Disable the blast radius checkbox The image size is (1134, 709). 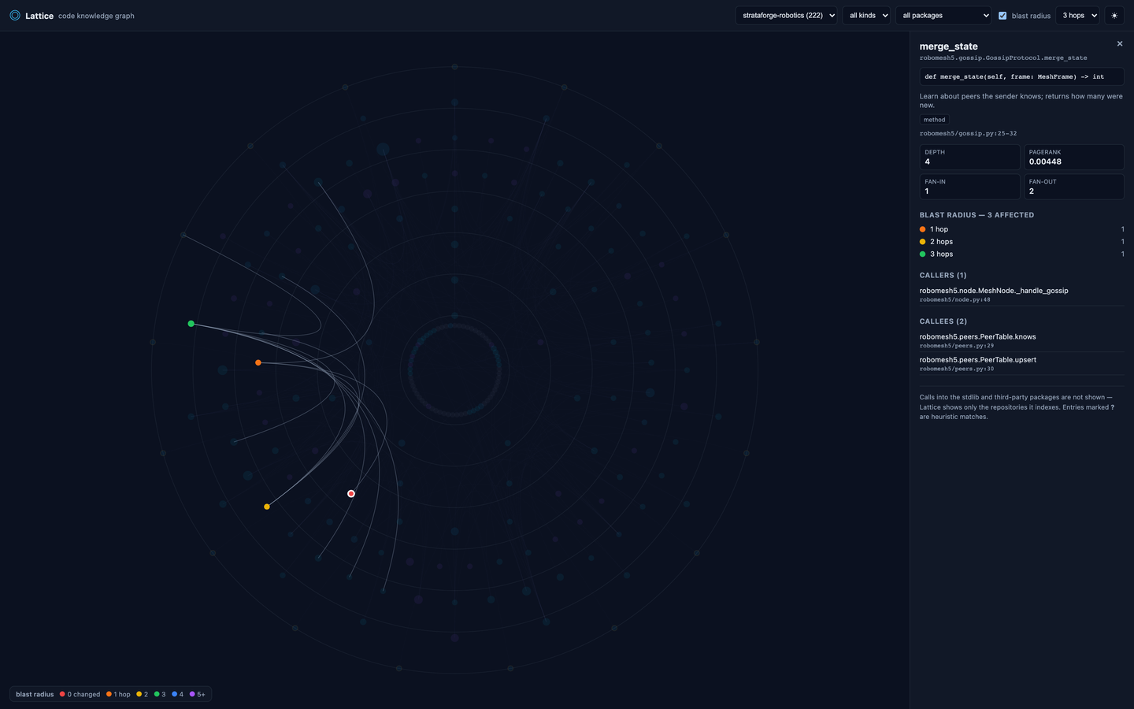point(1002,16)
